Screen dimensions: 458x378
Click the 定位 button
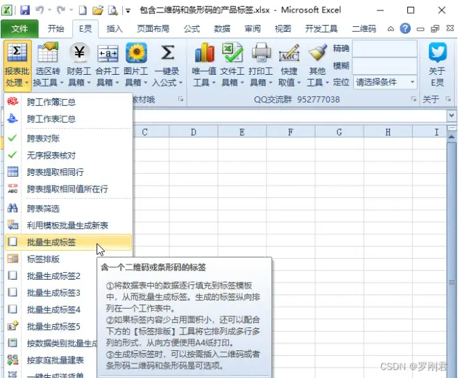coord(341,82)
